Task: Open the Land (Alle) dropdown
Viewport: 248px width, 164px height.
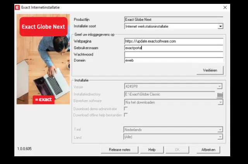Action: tap(220, 137)
